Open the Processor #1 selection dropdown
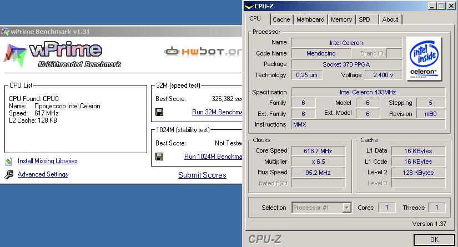Screen dimensions: 458x247 (346, 208)
